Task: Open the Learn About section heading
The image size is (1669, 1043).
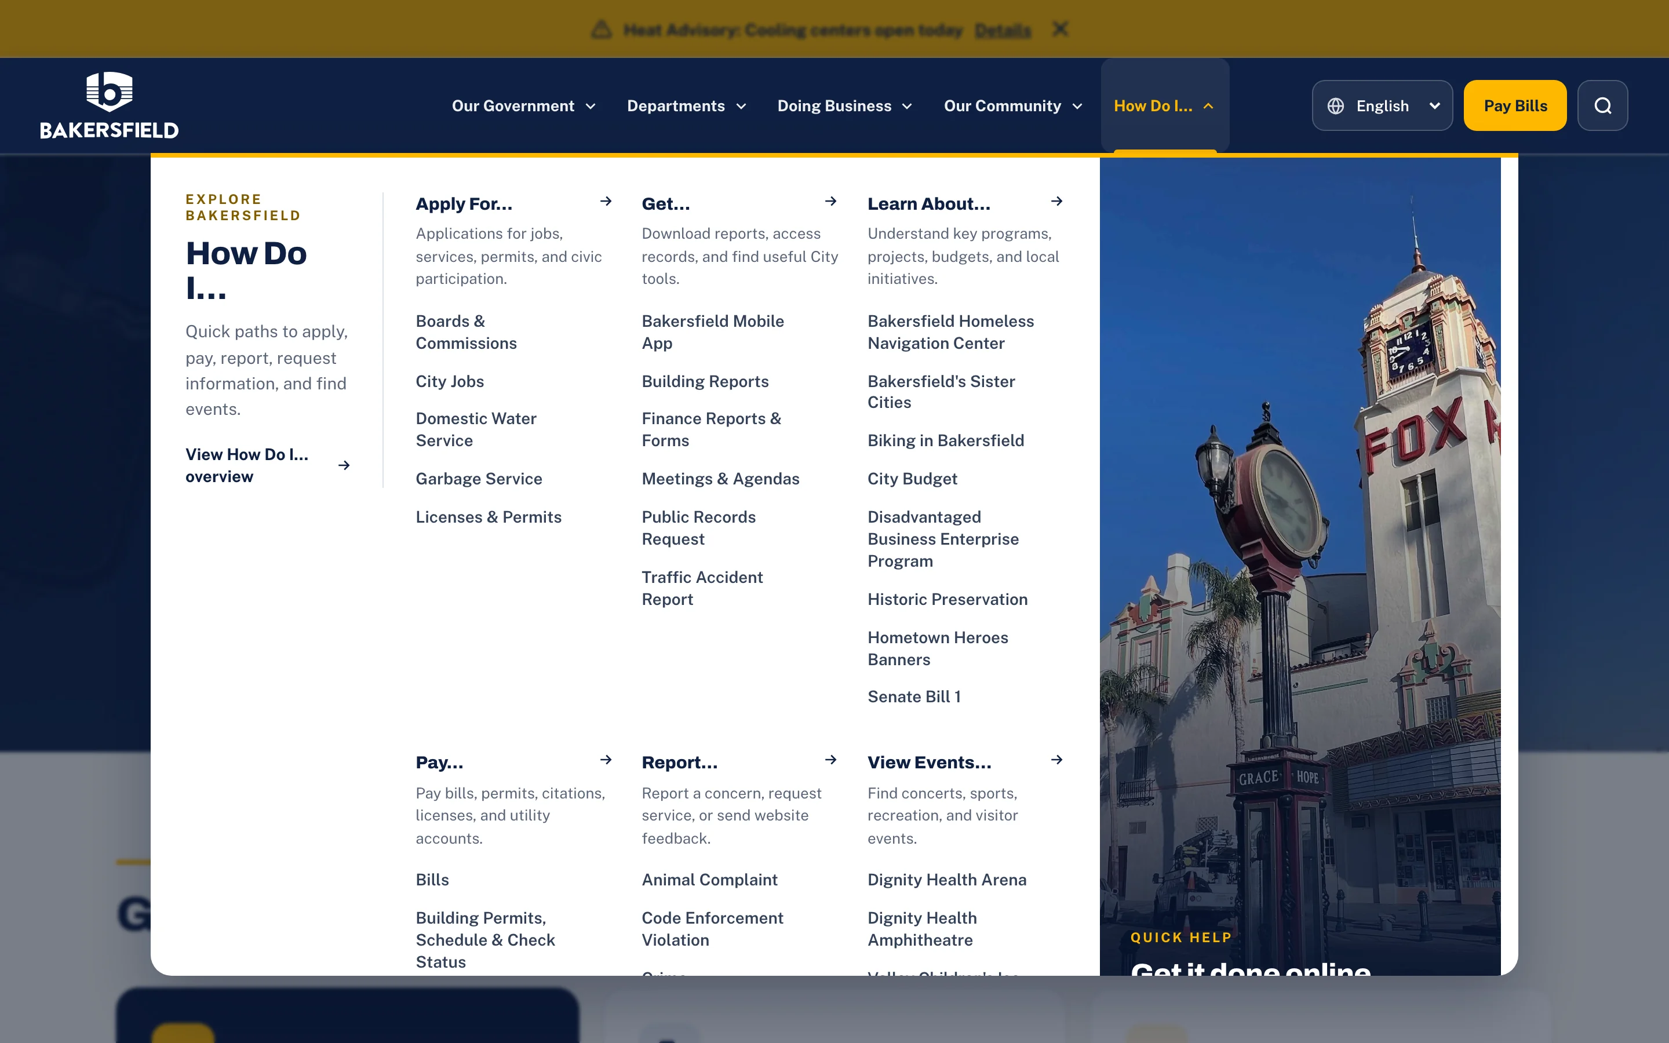Action: pyautogui.click(x=929, y=204)
